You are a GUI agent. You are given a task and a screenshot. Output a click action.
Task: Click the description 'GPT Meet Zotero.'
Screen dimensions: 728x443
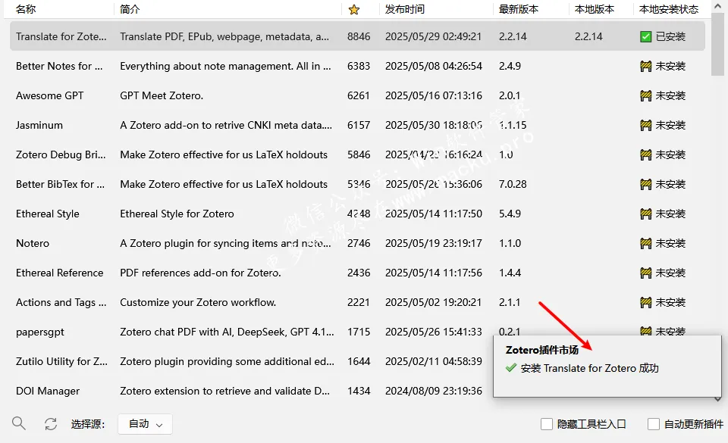point(162,96)
